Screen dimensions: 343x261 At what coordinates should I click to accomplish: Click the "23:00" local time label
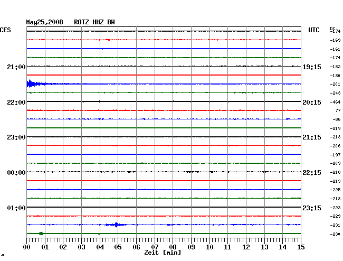[x=16, y=137]
